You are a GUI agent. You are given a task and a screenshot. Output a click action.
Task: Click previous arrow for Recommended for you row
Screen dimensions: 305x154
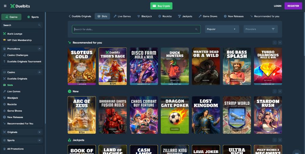point(274,43)
